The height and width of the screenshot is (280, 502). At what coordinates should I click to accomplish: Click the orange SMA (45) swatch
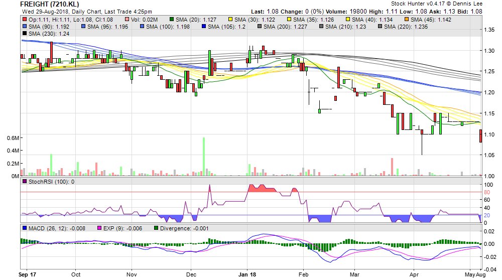(407, 20)
